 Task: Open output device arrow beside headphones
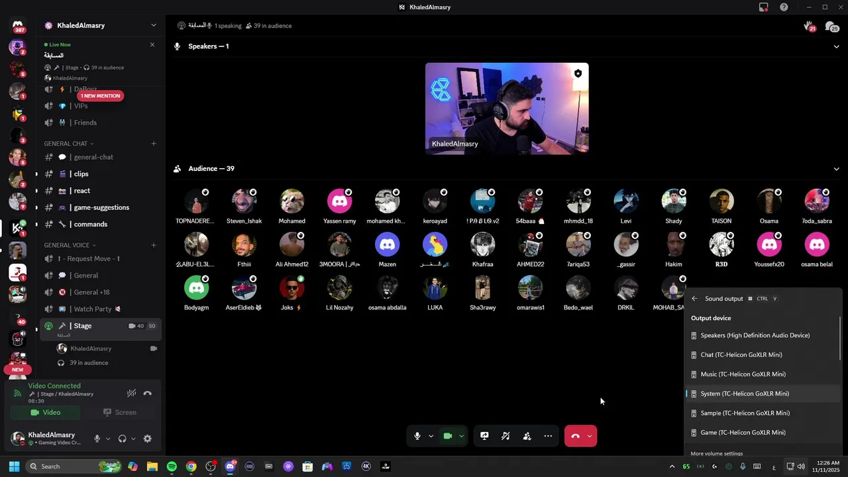[133, 439]
